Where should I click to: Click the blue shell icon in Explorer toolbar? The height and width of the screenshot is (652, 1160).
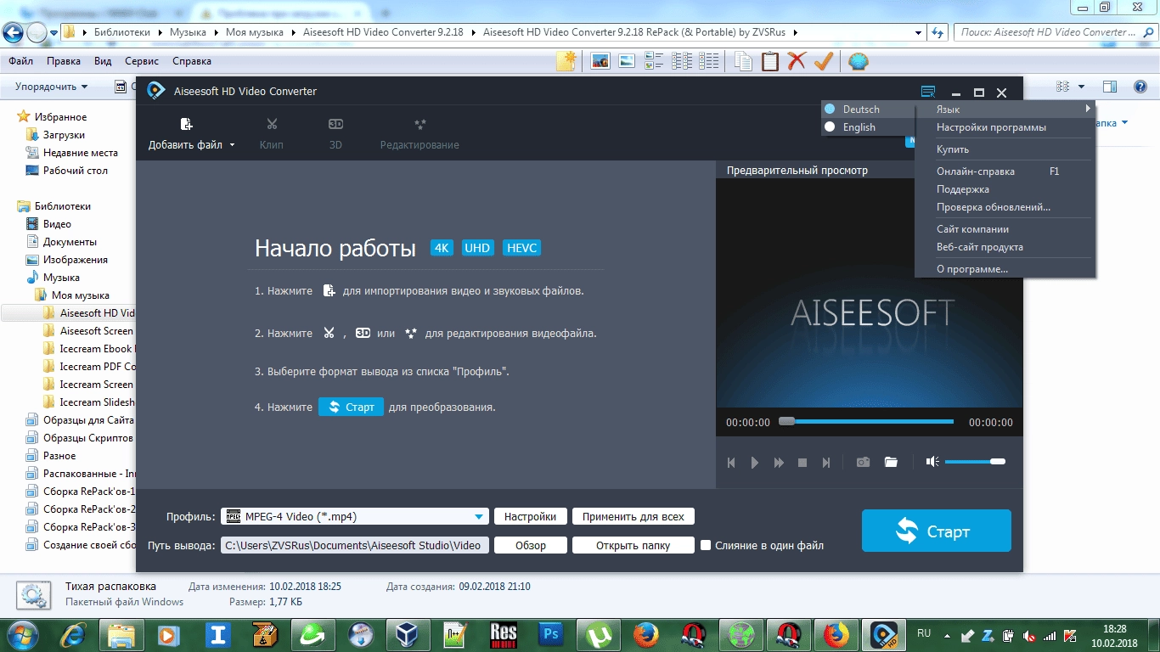point(859,61)
